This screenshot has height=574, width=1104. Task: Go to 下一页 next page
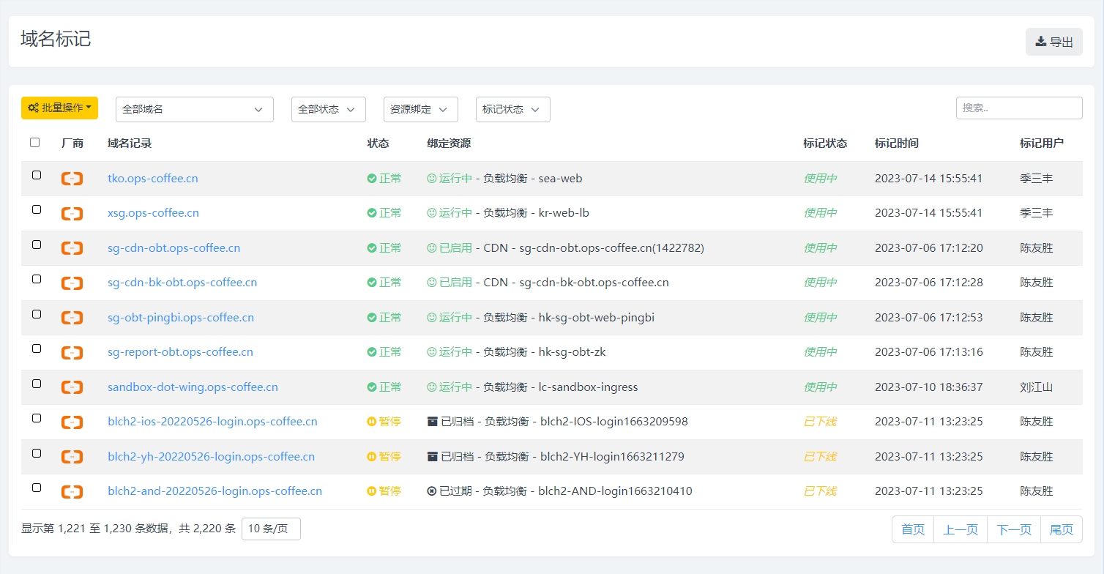point(1013,529)
